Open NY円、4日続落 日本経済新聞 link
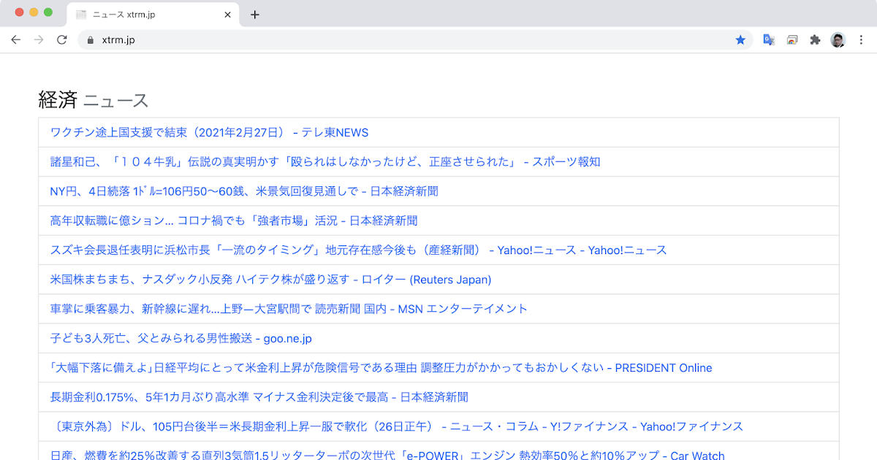Viewport: 877px width, 460px height. tap(244, 191)
